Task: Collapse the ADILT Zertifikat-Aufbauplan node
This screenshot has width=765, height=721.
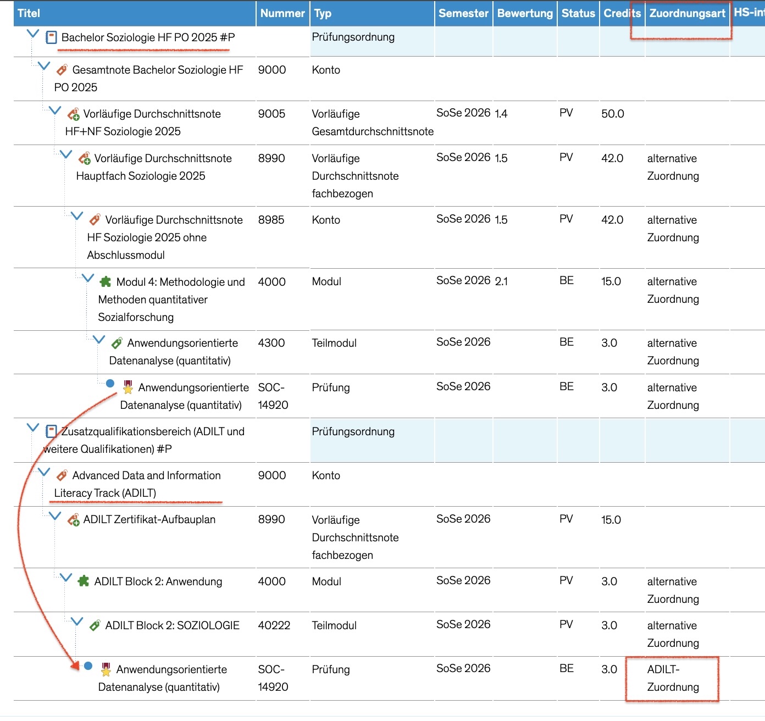Action: coord(55,515)
